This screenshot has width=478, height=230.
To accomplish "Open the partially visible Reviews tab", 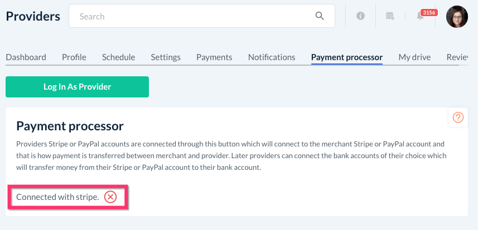I will (x=457, y=57).
